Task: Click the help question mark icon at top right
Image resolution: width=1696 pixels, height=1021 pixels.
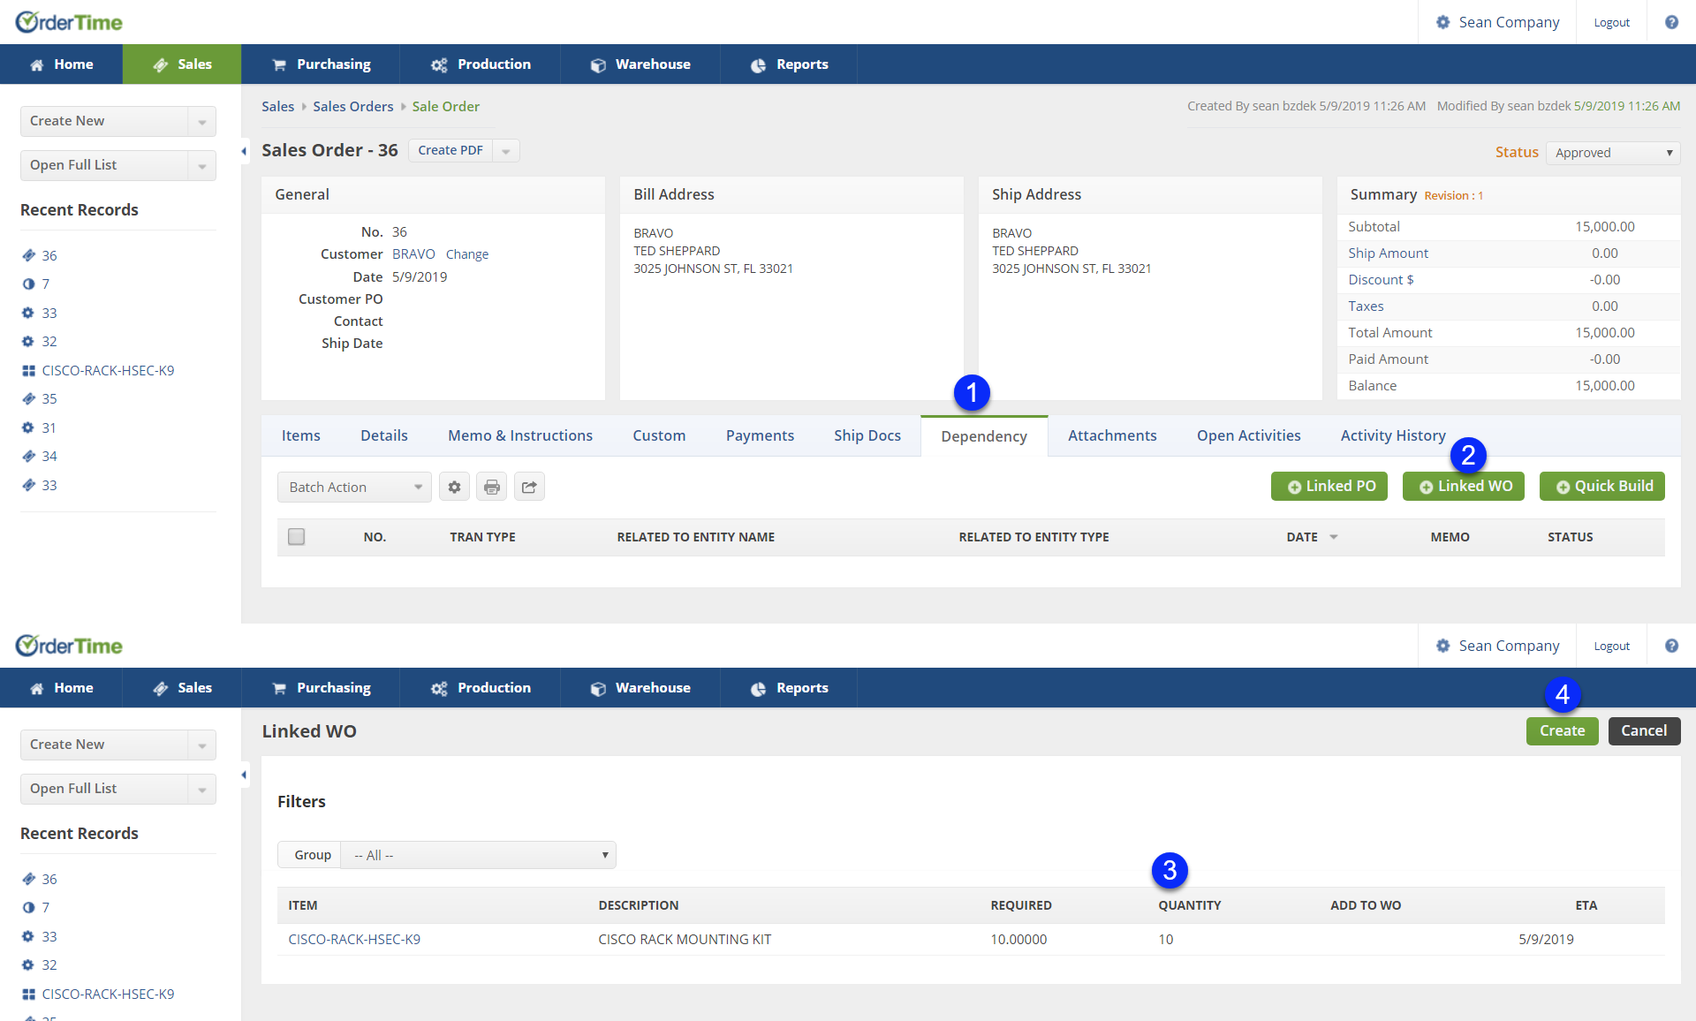Action: (x=1671, y=22)
